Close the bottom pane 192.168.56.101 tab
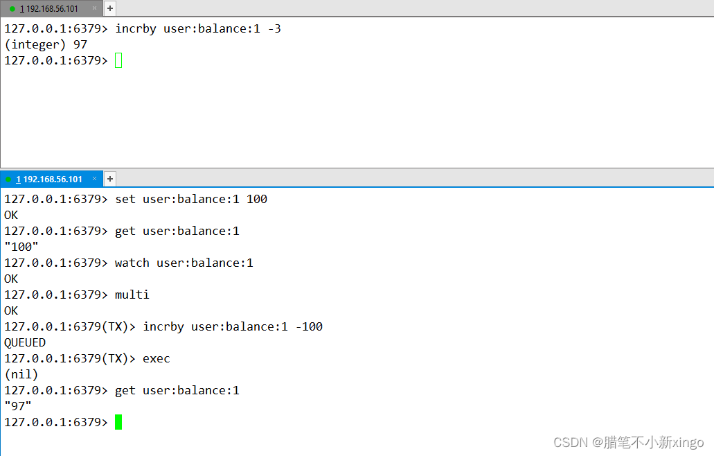714x456 pixels. (x=94, y=179)
